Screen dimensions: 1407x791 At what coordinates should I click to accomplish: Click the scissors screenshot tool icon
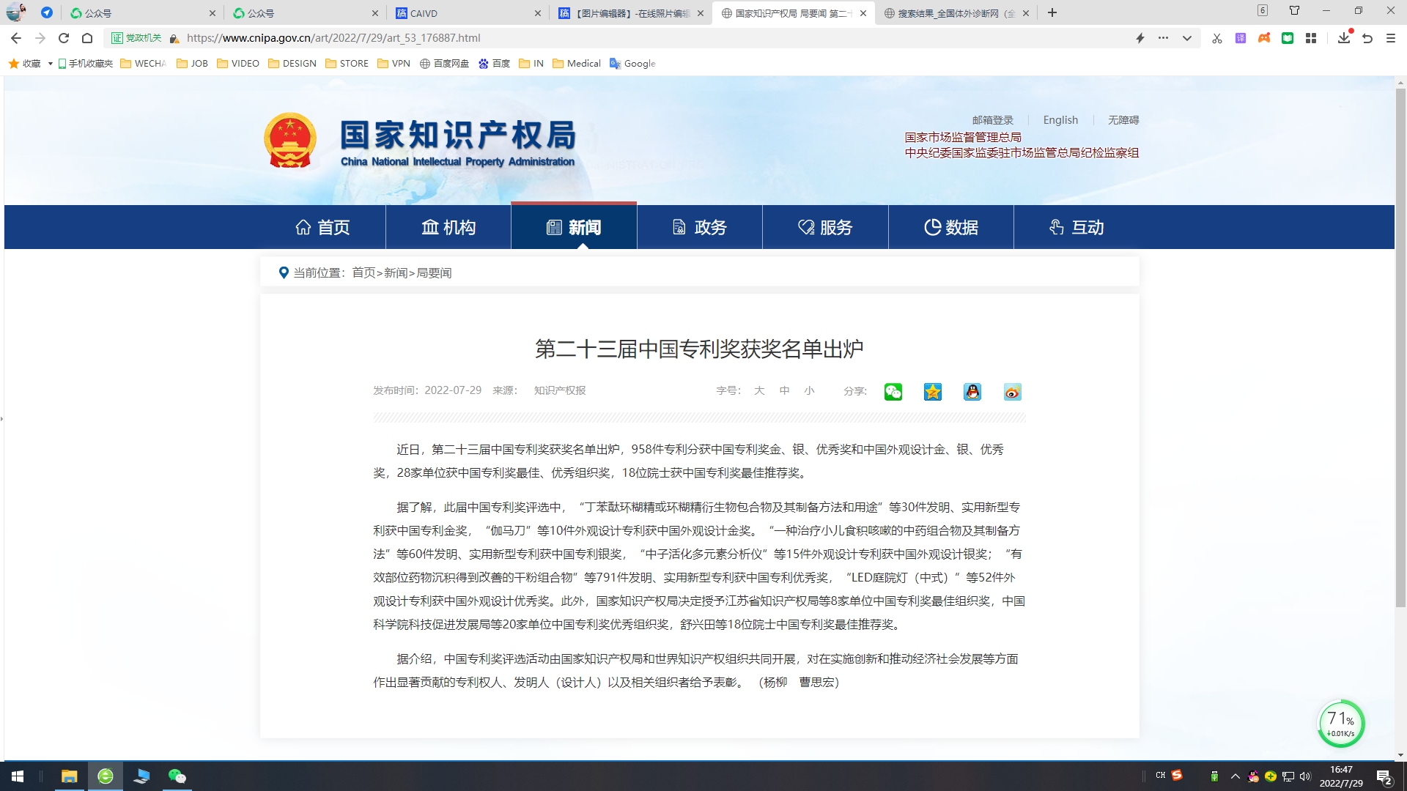[x=1216, y=38]
